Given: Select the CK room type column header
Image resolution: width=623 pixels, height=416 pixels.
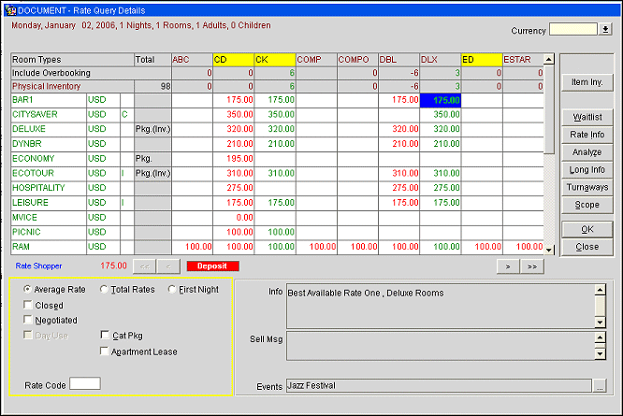Looking at the screenshot, I should coord(274,60).
